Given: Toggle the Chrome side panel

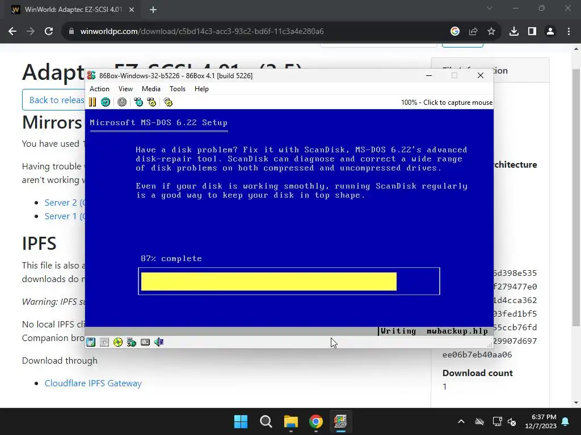Looking at the screenshot, I should pyautogui.click(x=532, y=32).
